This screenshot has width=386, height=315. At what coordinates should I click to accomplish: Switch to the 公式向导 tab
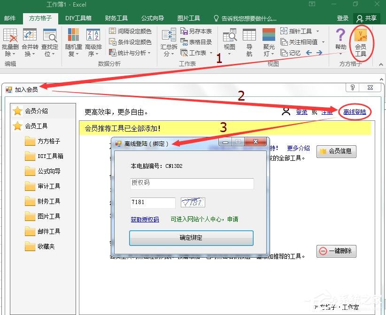pyautogui.click(x=153, y=18)
